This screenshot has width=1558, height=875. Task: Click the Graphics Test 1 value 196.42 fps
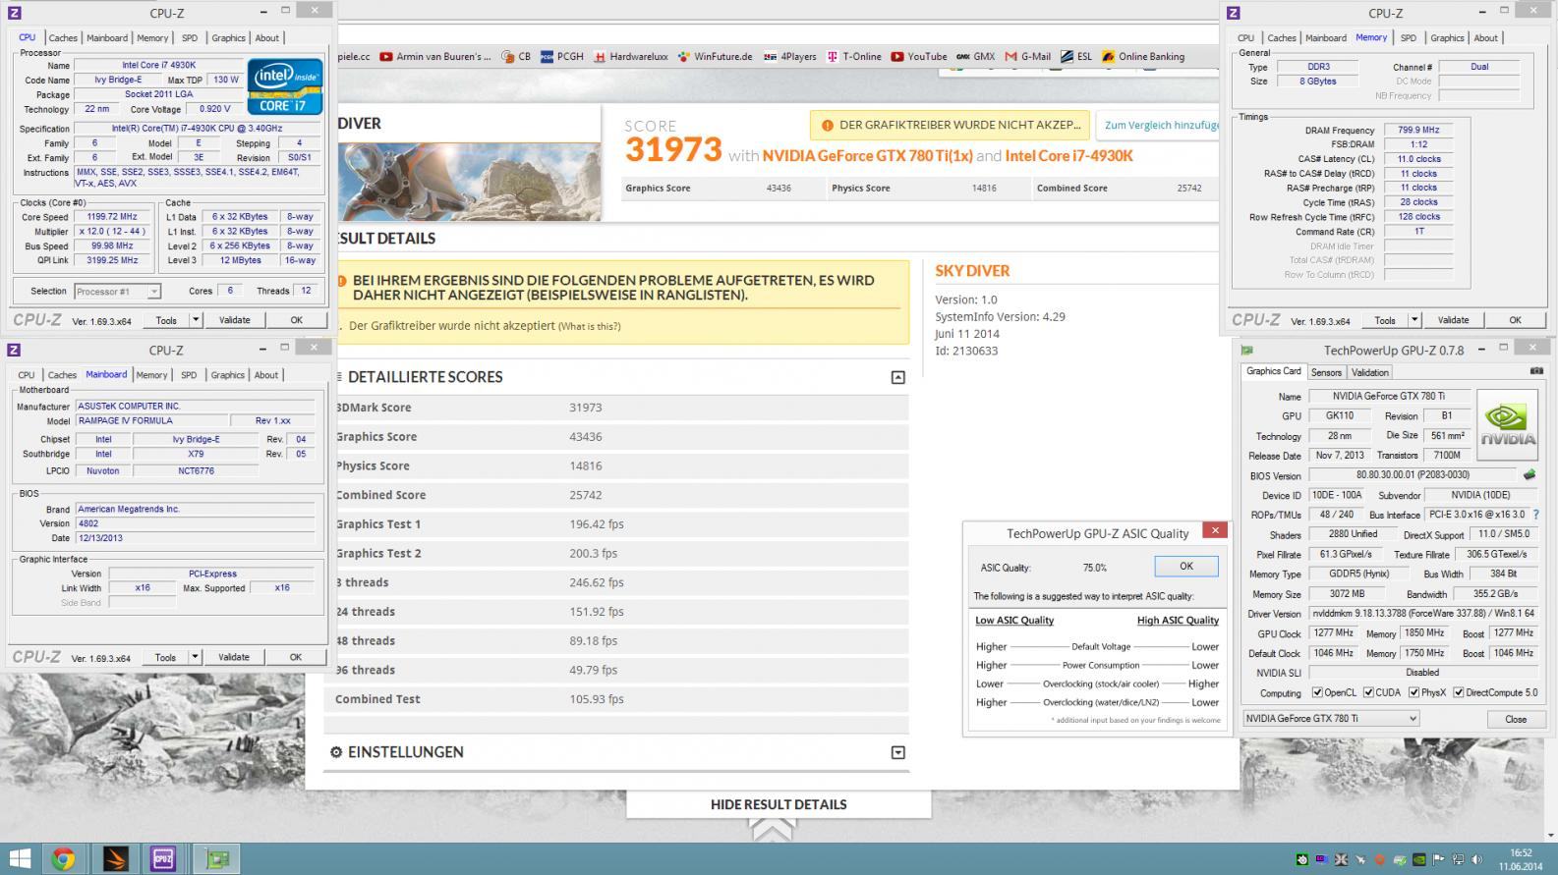[x=597, y=524]
